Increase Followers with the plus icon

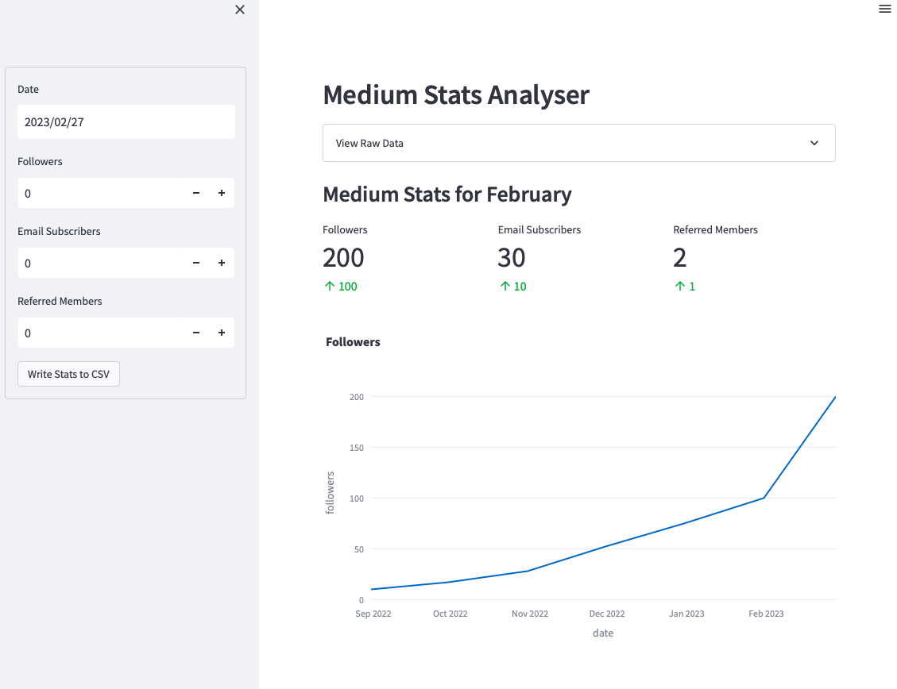[222, 193]
